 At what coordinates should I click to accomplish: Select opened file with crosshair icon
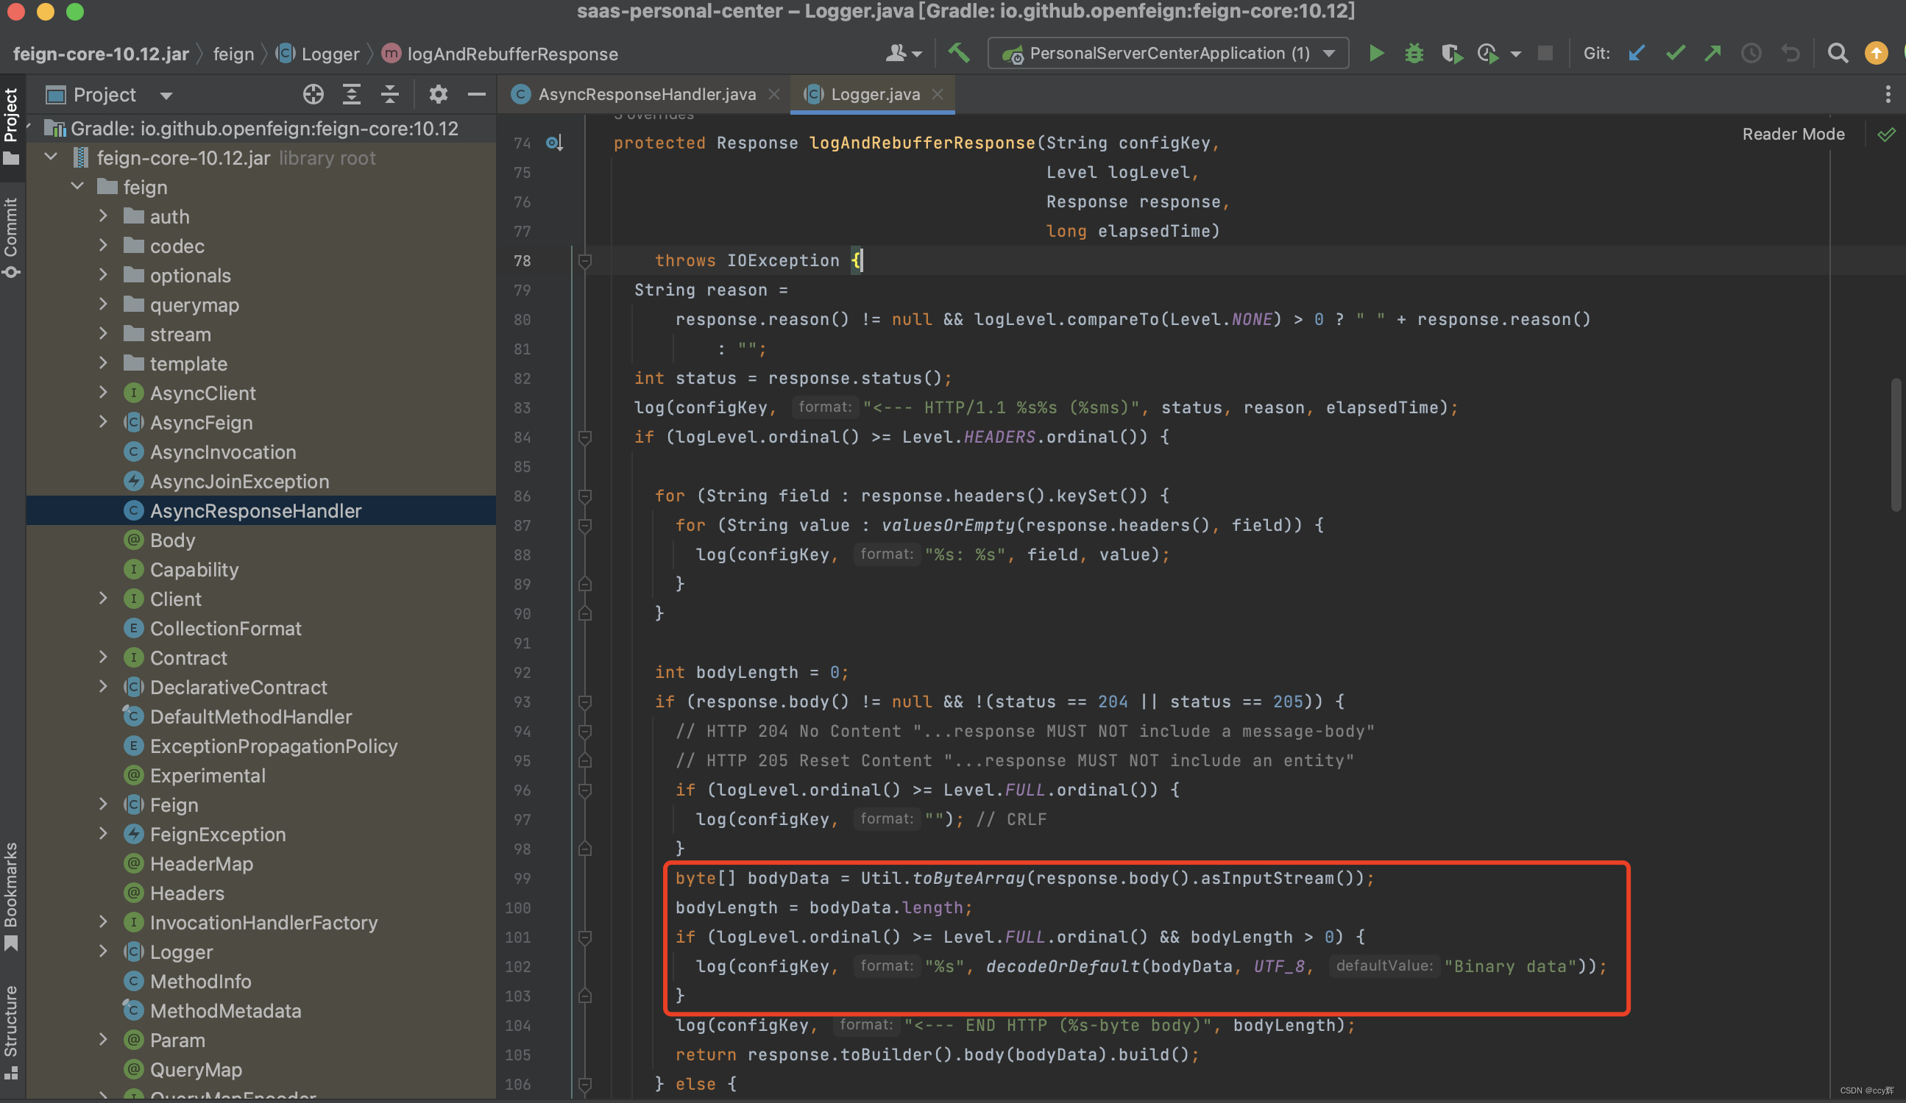point(313,95)
